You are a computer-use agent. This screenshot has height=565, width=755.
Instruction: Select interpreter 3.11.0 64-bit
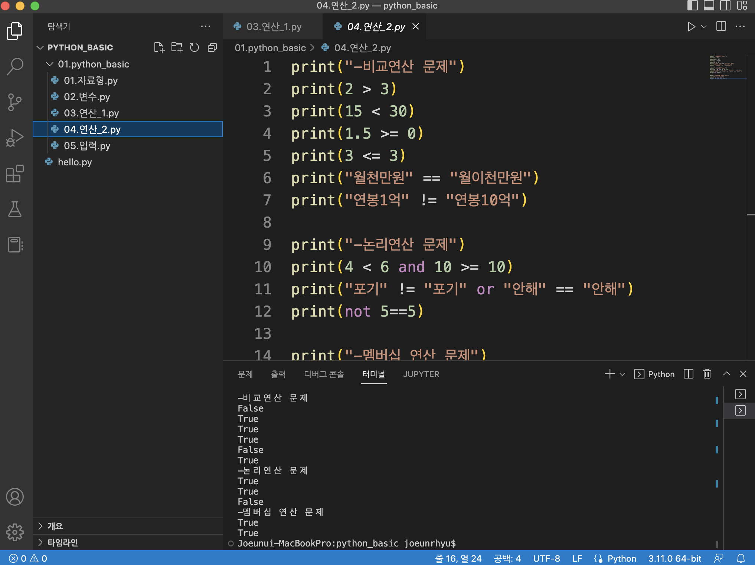(x=674, y=558)
